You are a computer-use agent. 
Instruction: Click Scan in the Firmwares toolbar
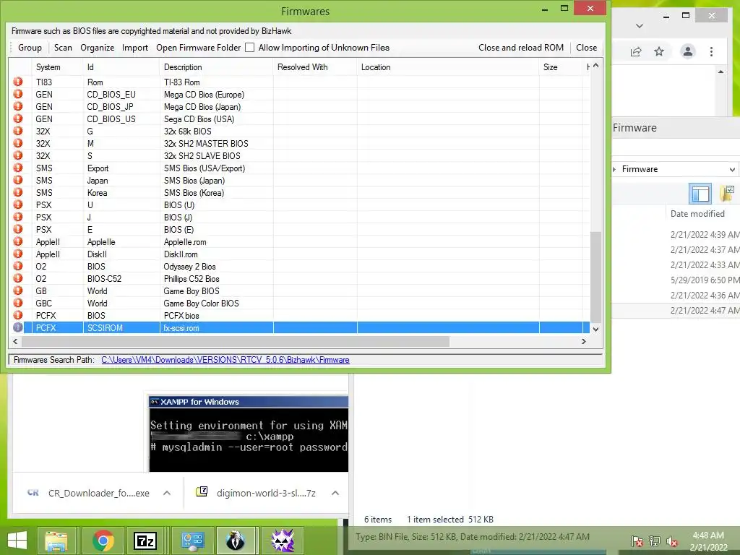point(63,47)
